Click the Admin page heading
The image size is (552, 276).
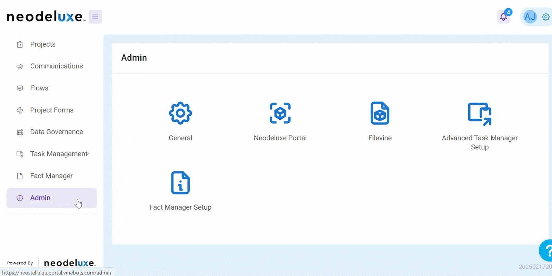pos(134,58)
